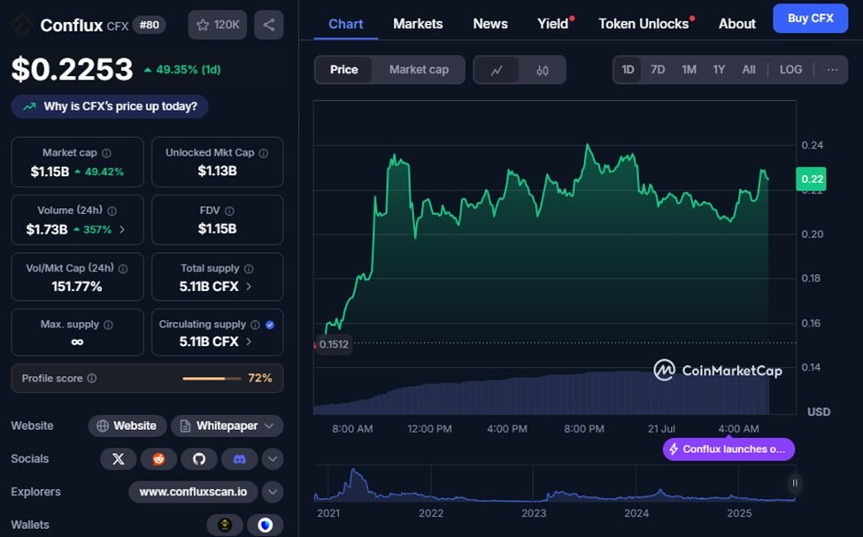The height and width of the screenshot is (537, 863).
Task: Open the Token Unlocks tab
Action: click(643, 24)
